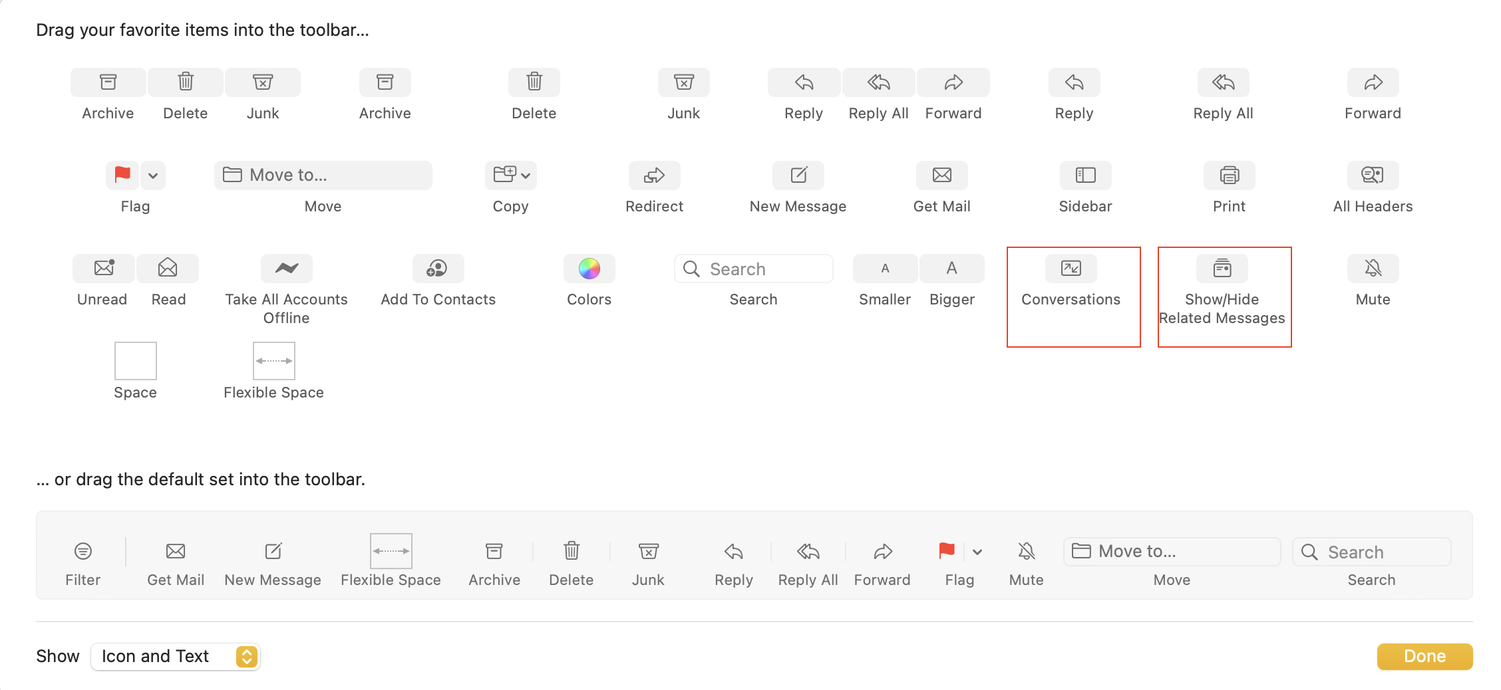Select the Show/Hide Related Messages icon

point(1222,269)
